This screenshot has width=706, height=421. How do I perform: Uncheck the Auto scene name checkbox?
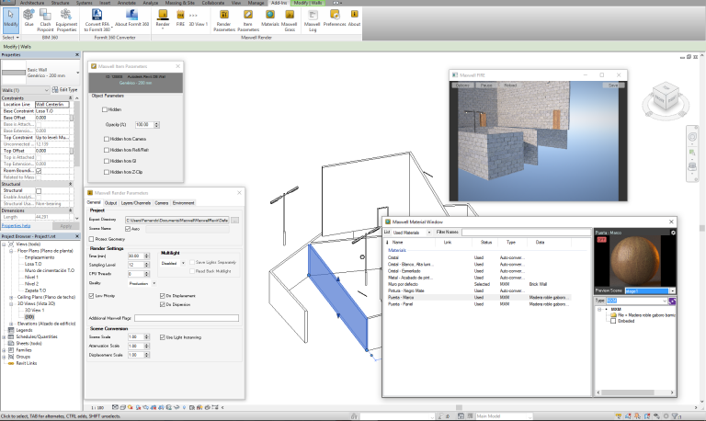(128, 229)
